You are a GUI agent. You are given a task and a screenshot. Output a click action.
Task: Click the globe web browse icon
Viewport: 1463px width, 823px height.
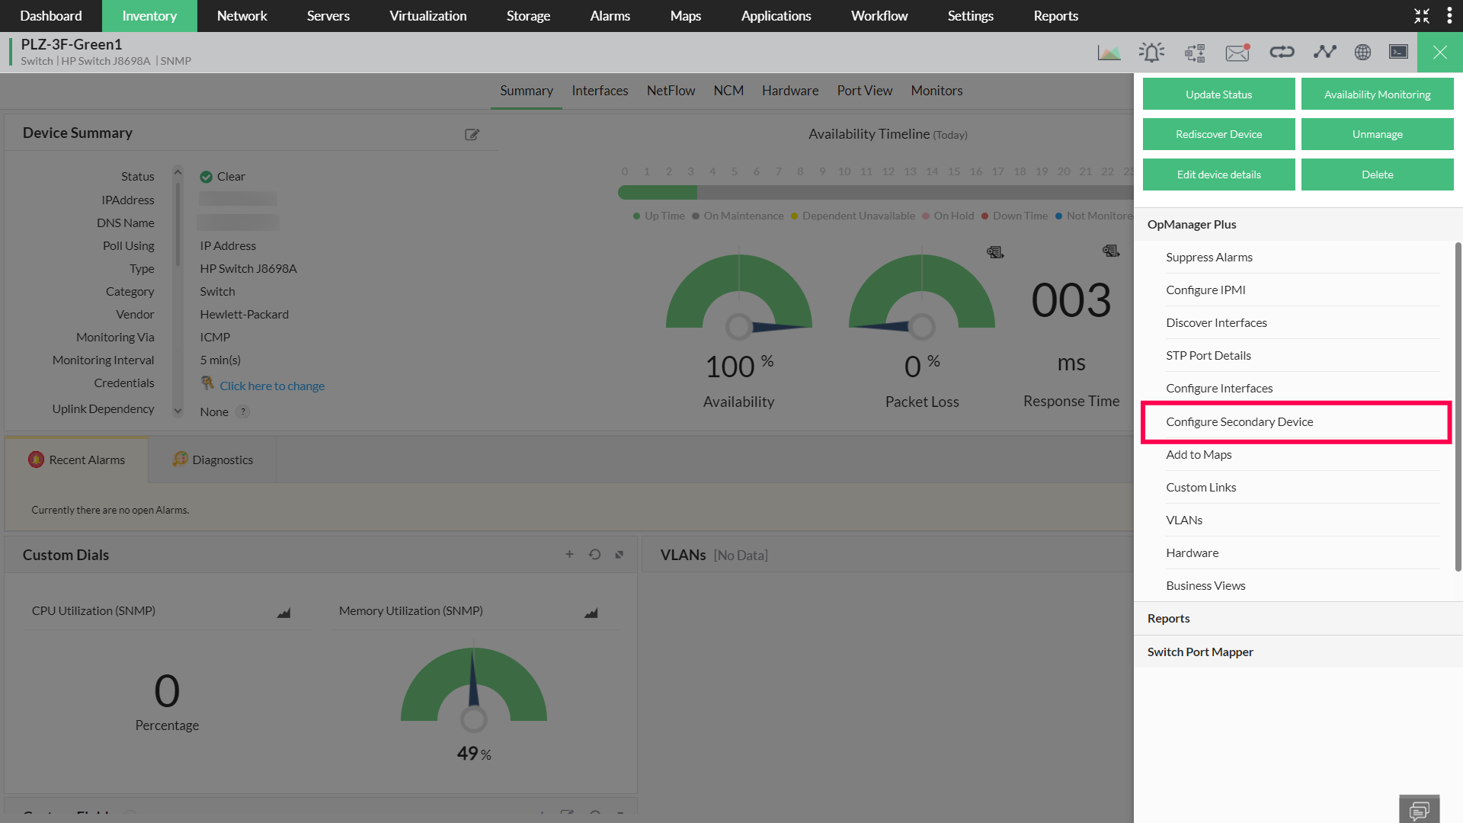[1362, 52]
